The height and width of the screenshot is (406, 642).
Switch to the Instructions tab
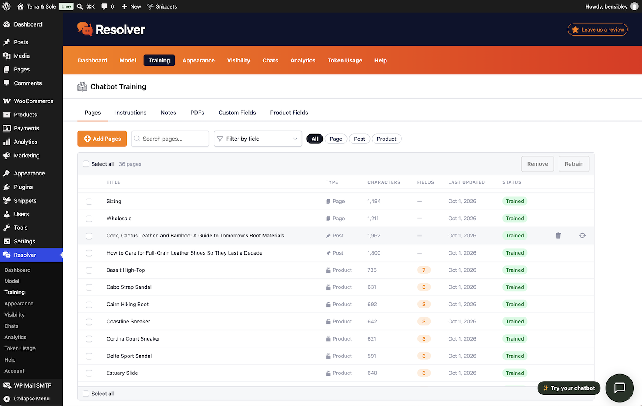pyautogui.click(x=131, y=113)
